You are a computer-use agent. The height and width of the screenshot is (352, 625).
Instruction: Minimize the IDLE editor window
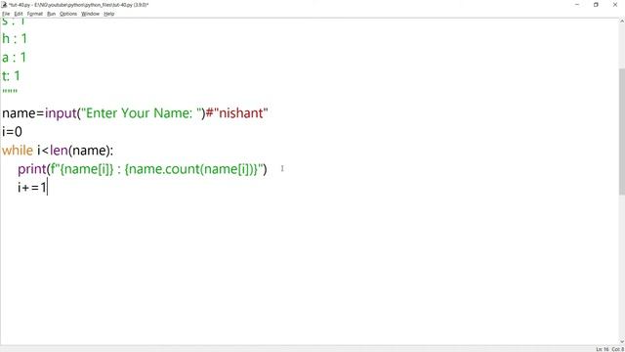[x=577, y=4]
